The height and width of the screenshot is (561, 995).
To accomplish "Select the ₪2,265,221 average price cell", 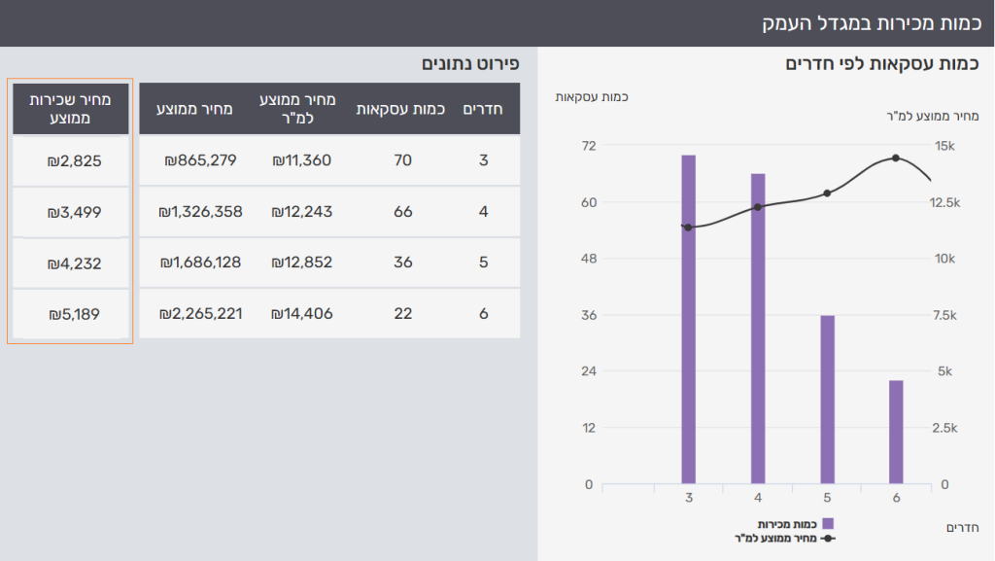I will [x=201, y=314].
